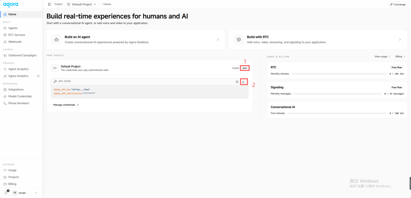
Task: Click the key icon beside .env.local
Action: [x=55, y=82]
